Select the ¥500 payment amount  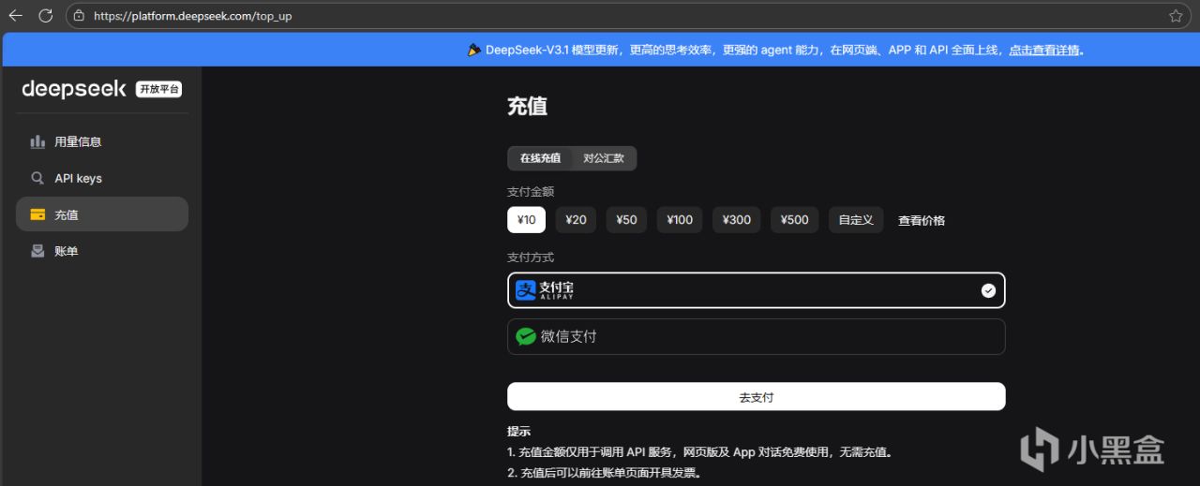click(794, 220)
